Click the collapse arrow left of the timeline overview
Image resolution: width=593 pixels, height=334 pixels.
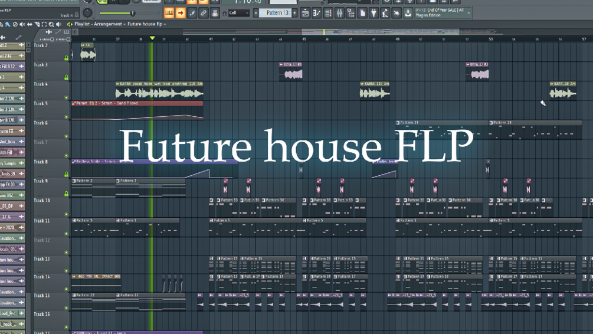pos(75,32)
